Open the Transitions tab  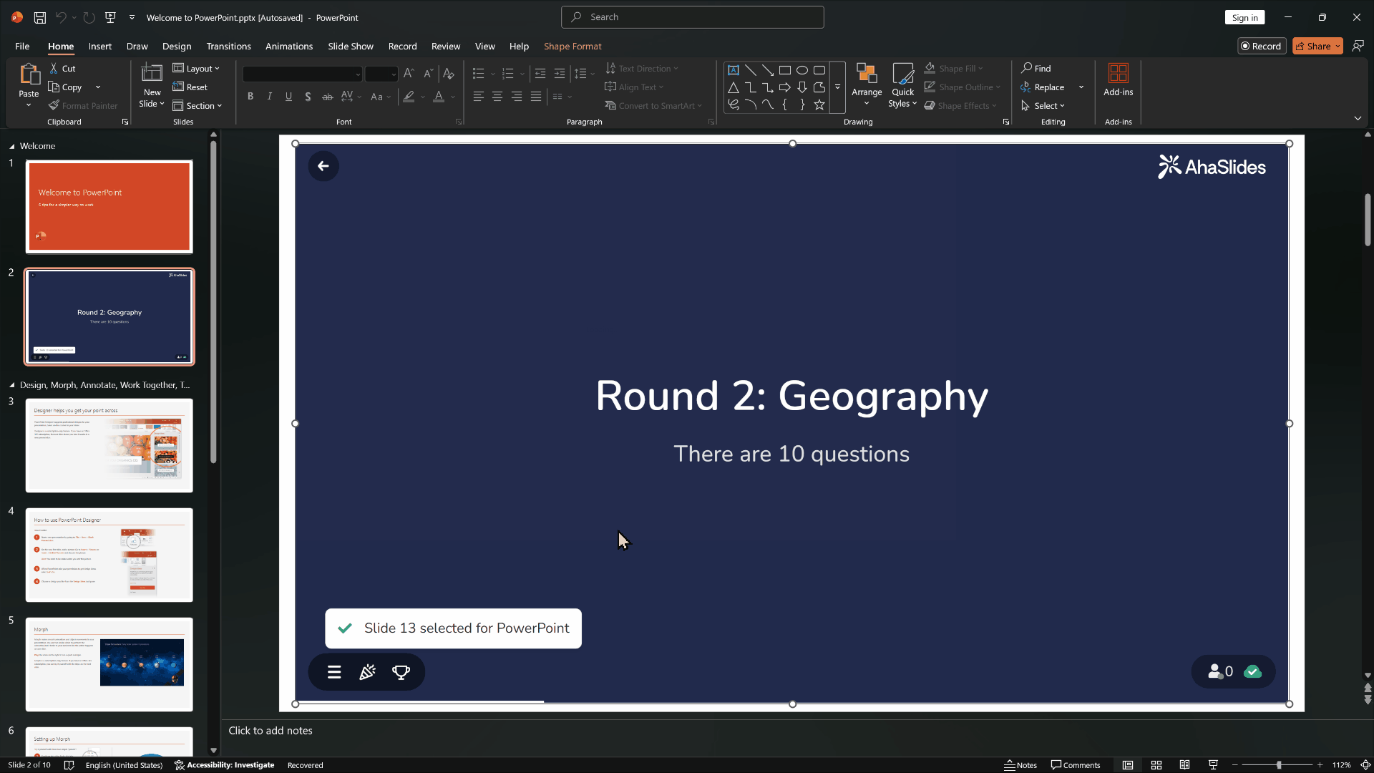coord(228,47)
